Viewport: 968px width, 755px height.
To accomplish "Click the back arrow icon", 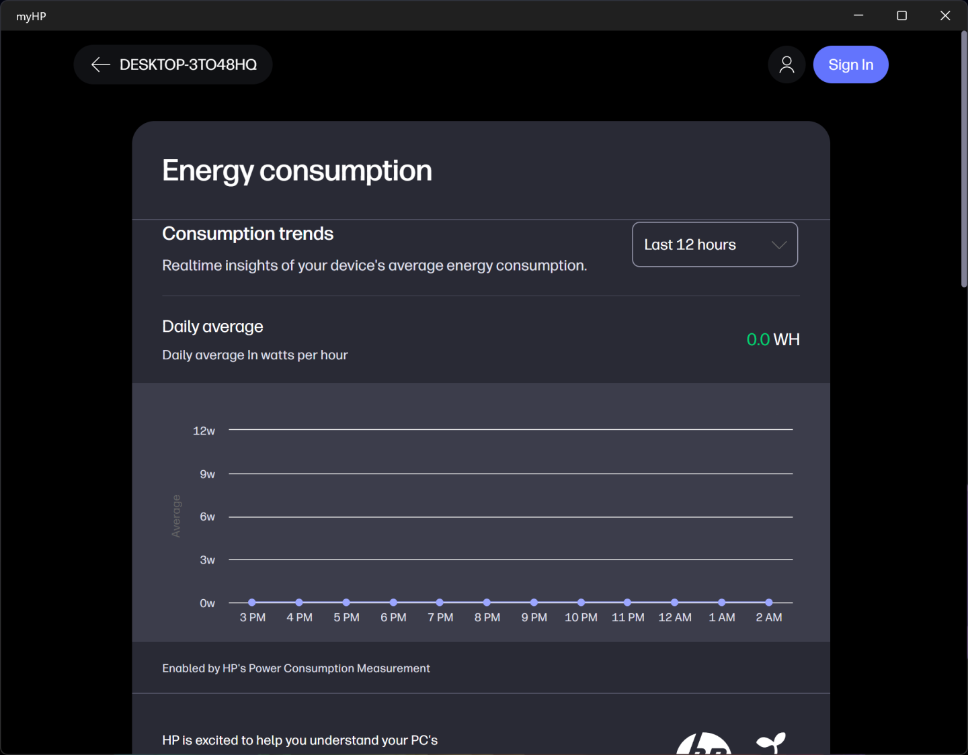I will [101, 64].
